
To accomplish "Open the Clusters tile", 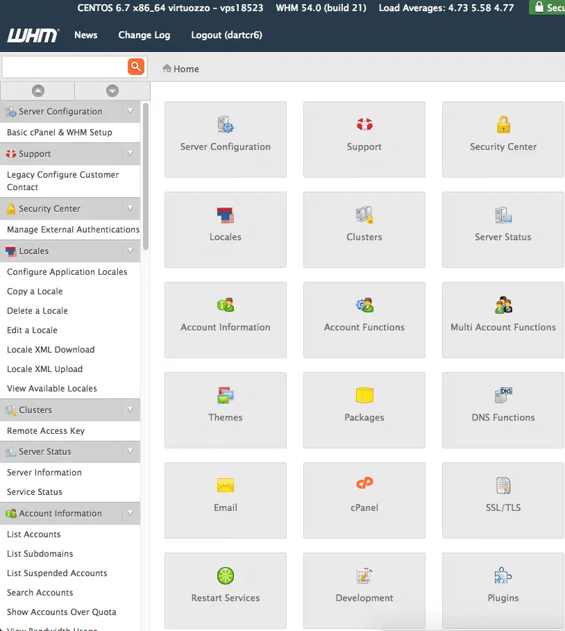I will click(x=364, y=229).
